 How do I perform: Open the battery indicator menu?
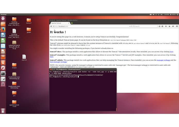(x=154, y=14)
